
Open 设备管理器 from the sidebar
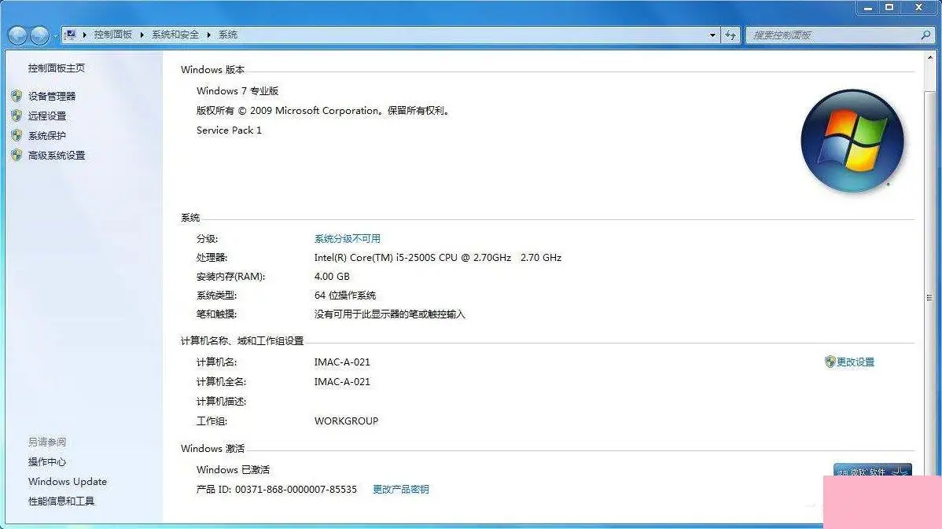point(52,96)
